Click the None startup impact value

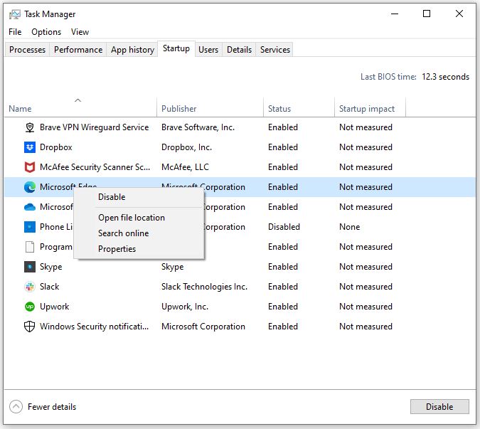click(x=349, y=227)
